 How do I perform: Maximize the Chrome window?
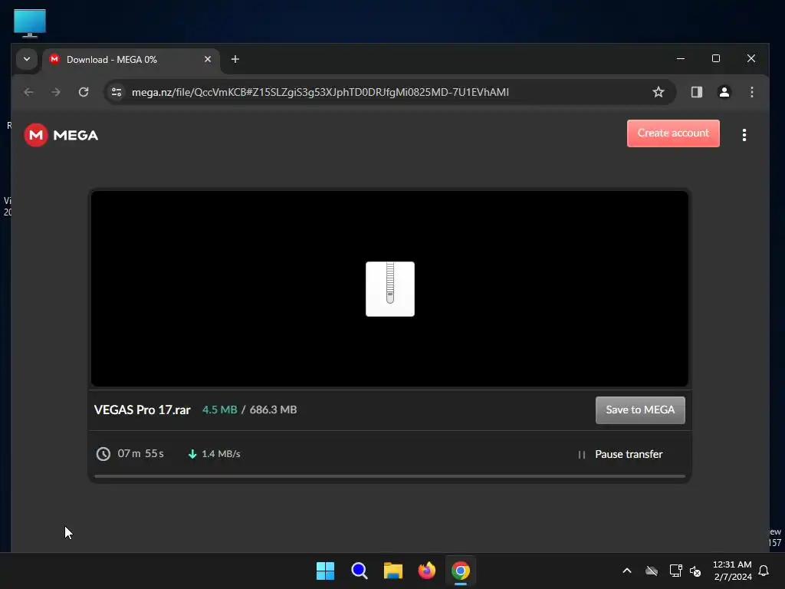click(x=716, y=58)
